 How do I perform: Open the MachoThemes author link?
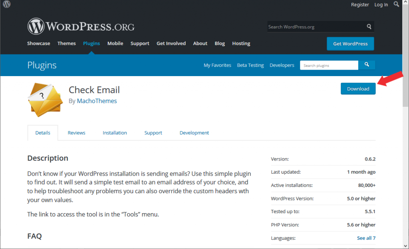97,101
